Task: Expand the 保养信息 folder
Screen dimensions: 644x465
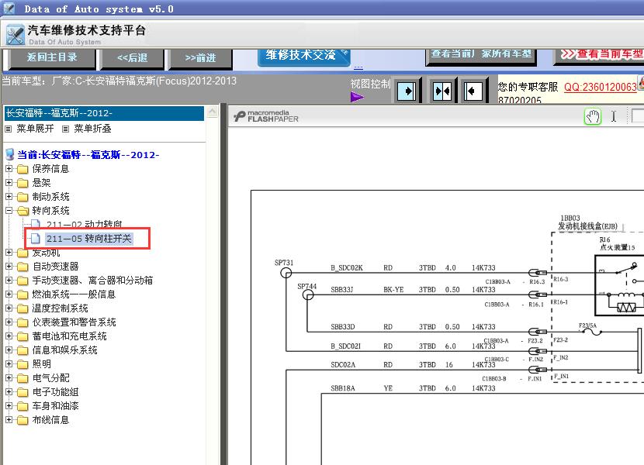Action: point(9,168)
